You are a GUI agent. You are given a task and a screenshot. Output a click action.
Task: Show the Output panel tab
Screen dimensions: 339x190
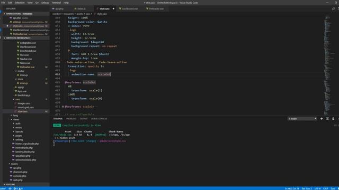coord(84,119)
